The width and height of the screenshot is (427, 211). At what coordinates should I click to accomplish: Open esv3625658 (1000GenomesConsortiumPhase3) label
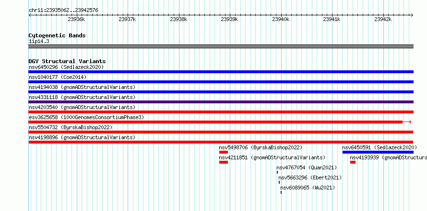86,117
